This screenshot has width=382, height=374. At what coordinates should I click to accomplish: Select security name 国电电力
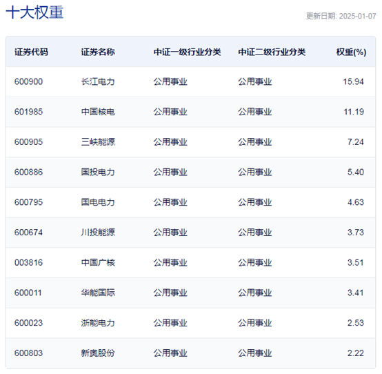coord(98,202)
